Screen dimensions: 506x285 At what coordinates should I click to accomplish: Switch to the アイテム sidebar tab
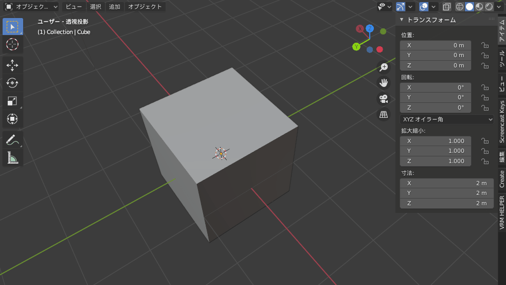pyautogui.click(x=502, y=31)
